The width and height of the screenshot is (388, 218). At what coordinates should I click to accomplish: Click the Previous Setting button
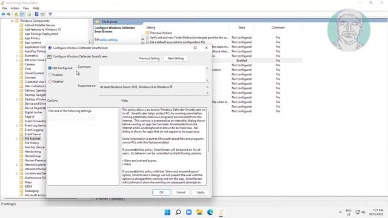point(149,58)
